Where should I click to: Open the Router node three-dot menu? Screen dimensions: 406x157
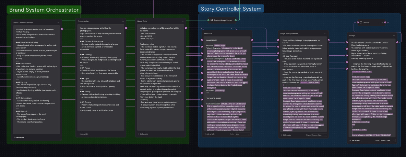382,23
